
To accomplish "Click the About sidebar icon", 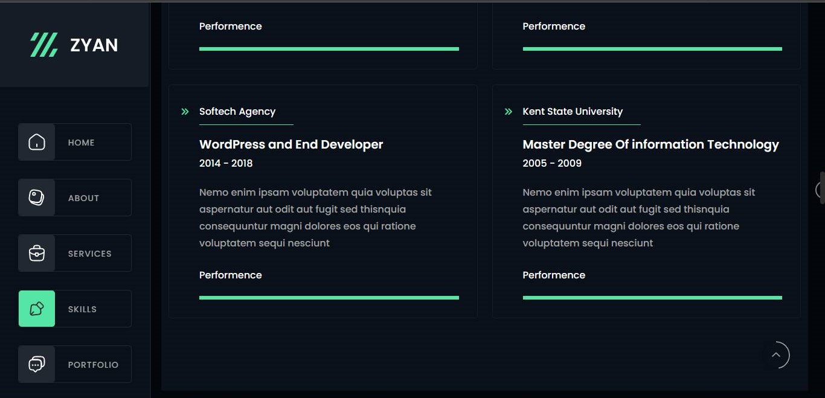I will click(37, 198).
